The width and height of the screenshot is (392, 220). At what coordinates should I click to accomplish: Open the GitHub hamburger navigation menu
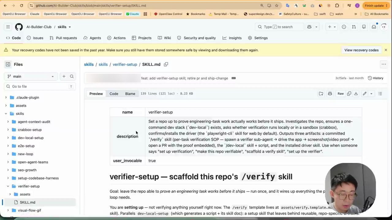(x=8, y=27)
